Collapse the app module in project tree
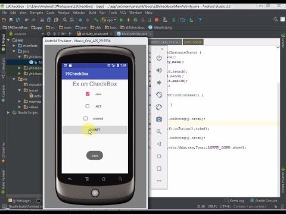The image size is (286, 214). 8,40
